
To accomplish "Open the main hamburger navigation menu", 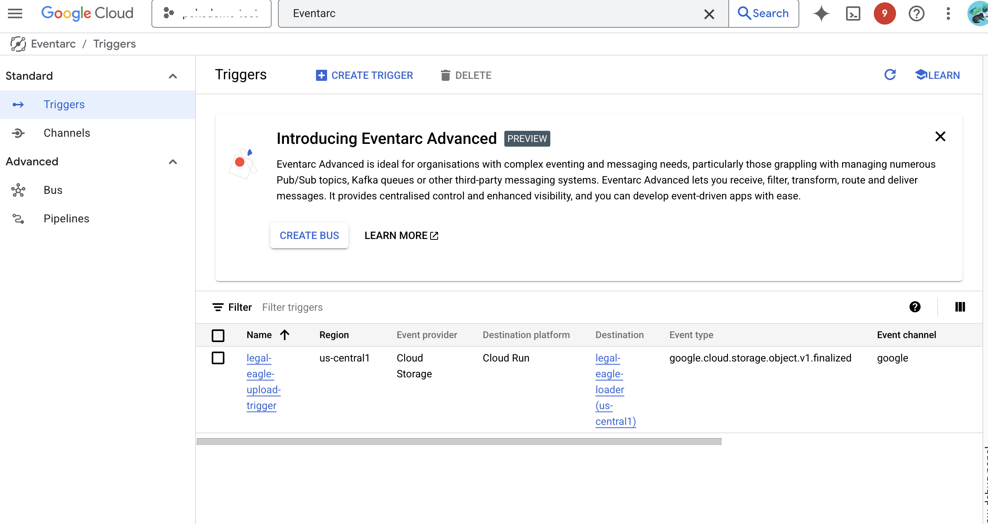I will pyautogui.click(x=15, y=13).
